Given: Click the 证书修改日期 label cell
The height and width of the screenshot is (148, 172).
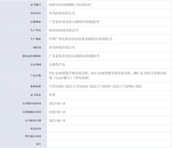Looking at the screenshot, I should point(23,121).
